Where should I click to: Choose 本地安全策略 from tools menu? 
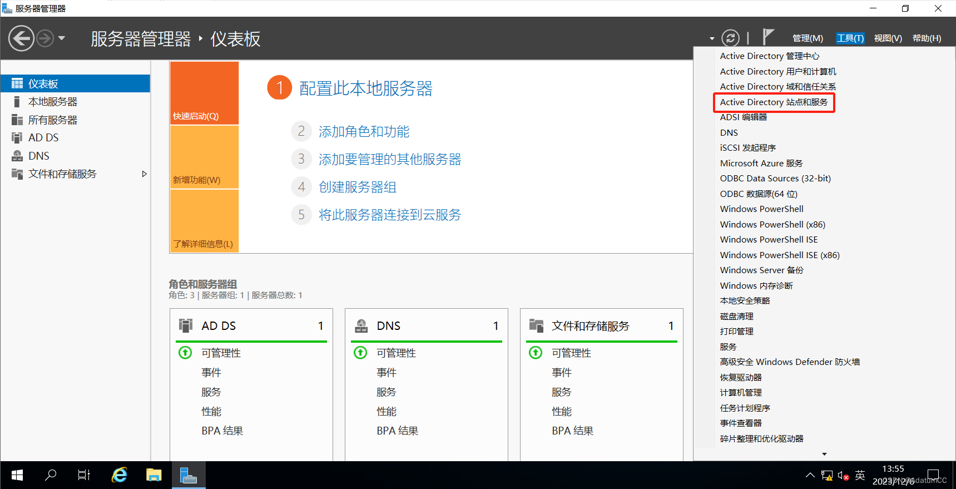pos(745,301)
